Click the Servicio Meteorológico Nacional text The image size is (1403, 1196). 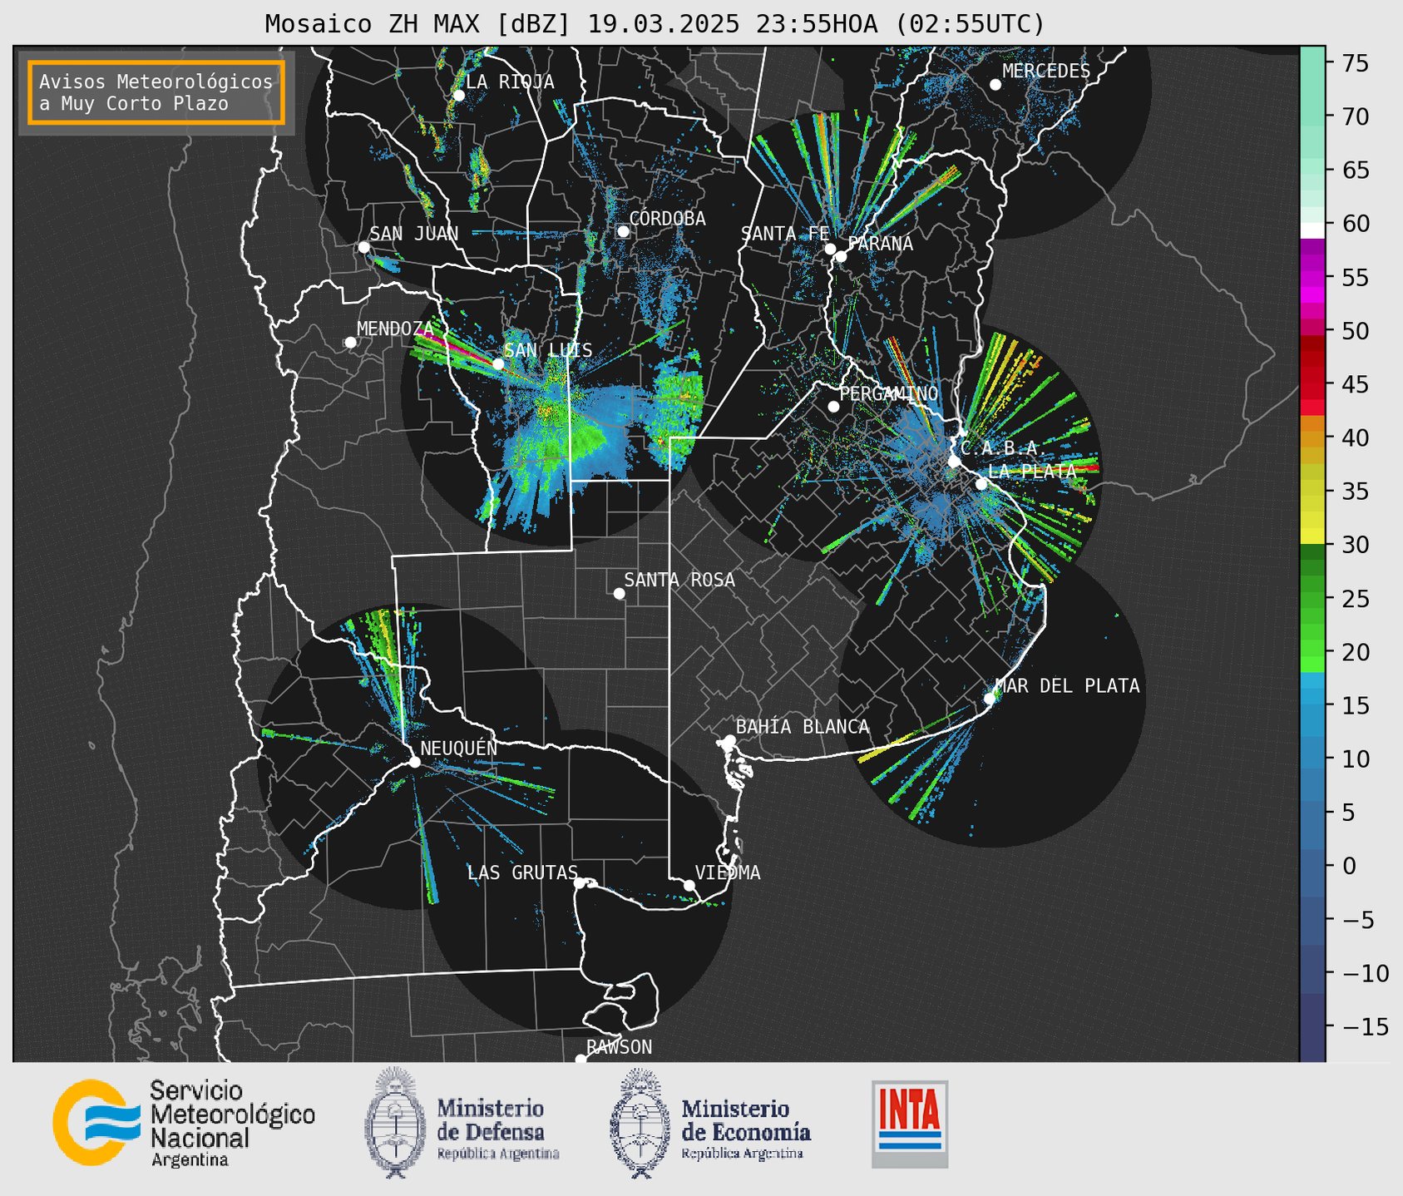[232, 1124]
